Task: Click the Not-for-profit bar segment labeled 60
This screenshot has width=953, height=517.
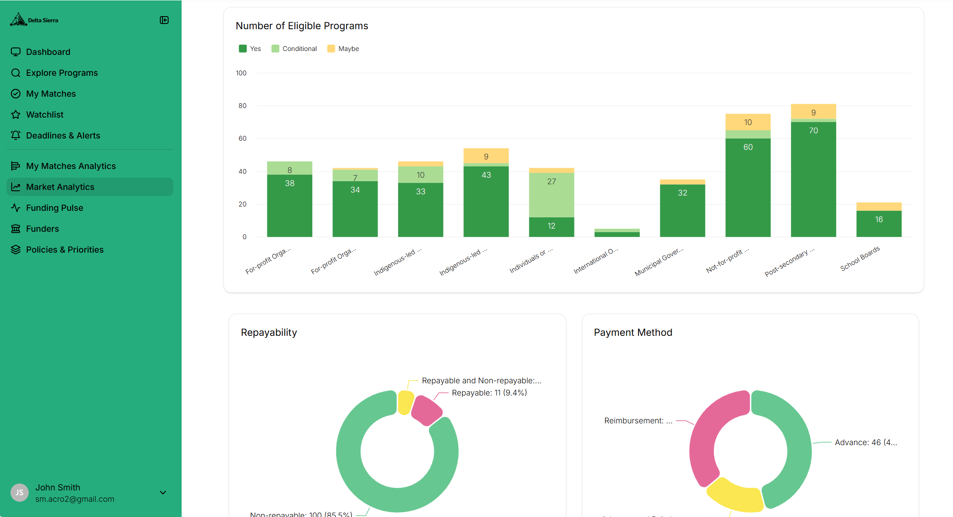Action: point(748,187)
